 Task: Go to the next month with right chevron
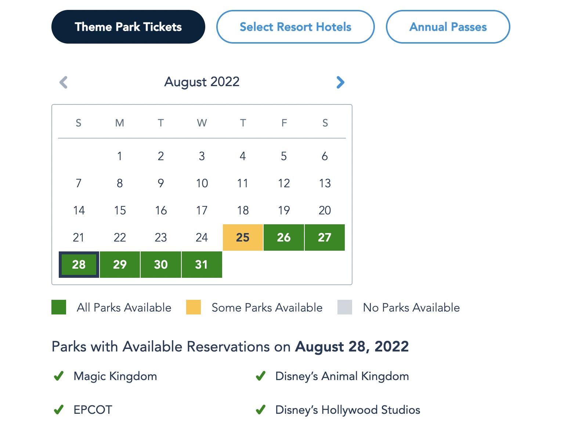(340, 82)
